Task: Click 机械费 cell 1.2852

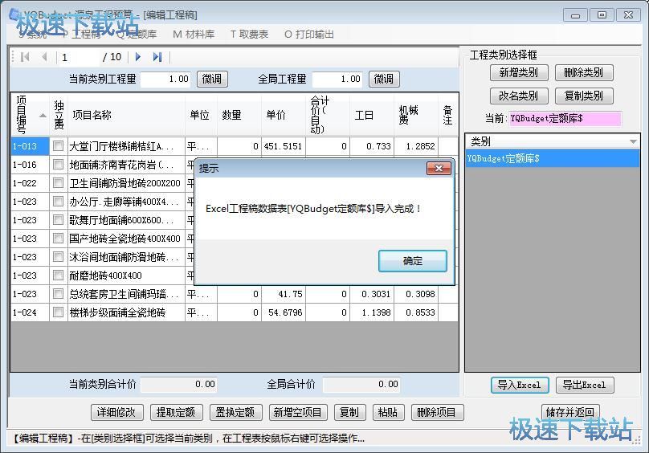Action: point(416,146)
